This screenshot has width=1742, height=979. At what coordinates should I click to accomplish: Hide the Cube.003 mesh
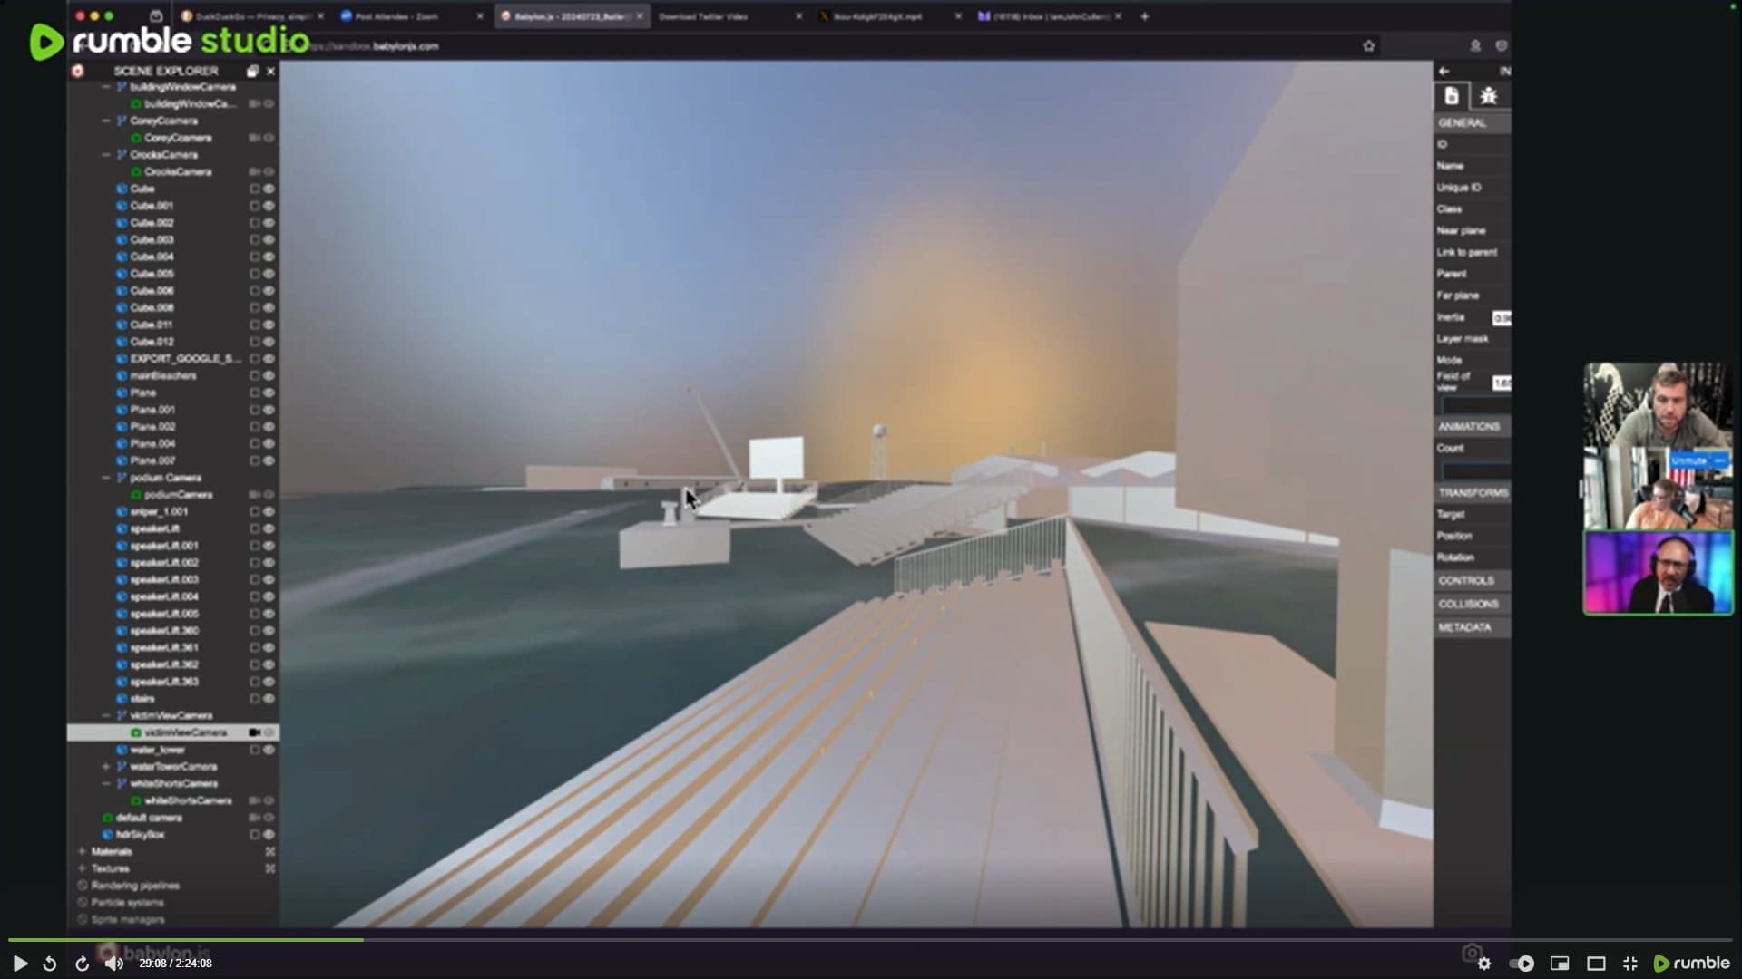point(269,240)
